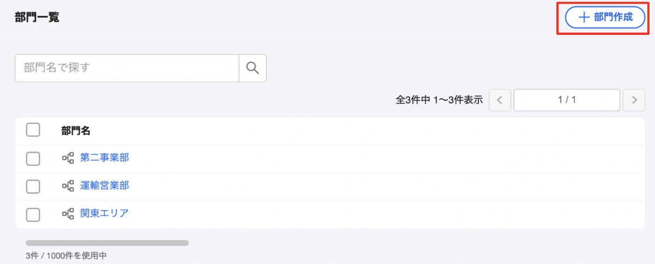This screenshot has width=655, height=264.
Task: Click the plus icon in 部門作成 button
Action: click(x=583, y=17)
